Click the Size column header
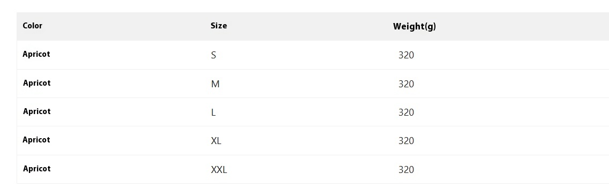The height and width of the screenshot is (196, 609). (219, 26)
